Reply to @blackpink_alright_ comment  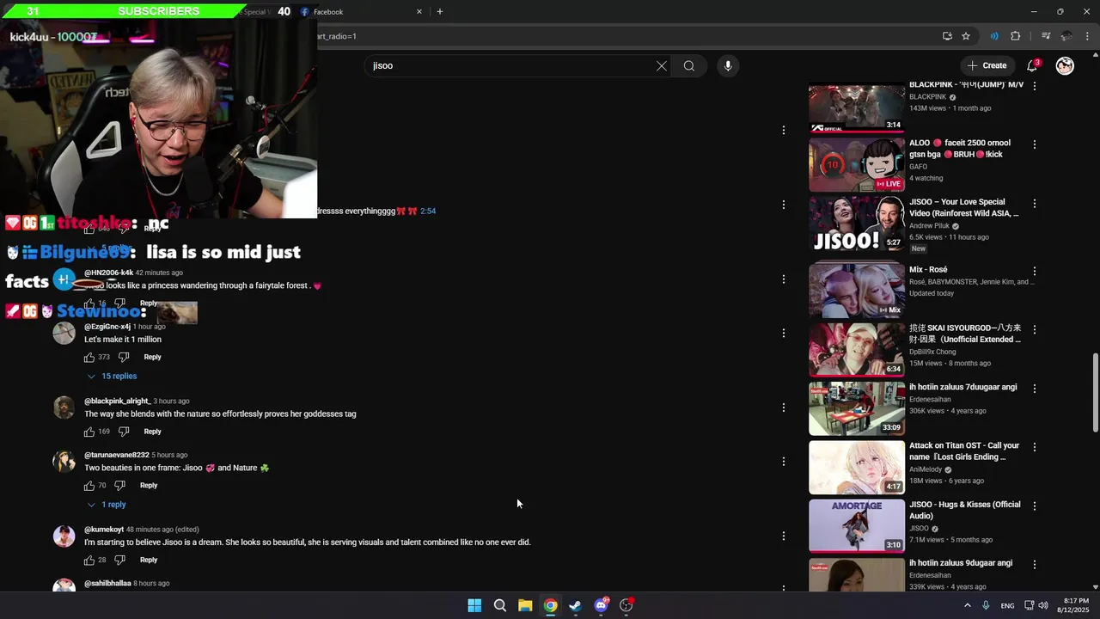(152, 432)
